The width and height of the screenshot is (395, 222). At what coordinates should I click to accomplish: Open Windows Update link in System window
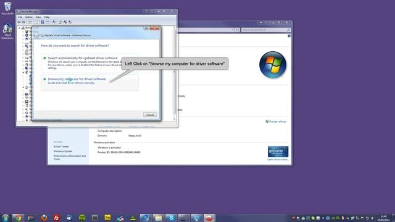pyautogui.click(x=63, y=151)
